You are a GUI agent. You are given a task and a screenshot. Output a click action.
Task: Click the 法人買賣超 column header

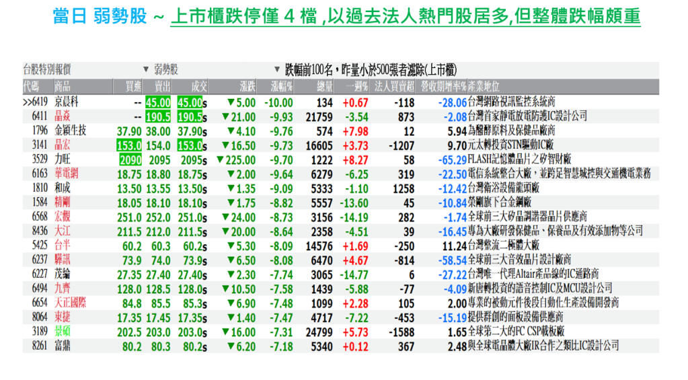[394, 86]
